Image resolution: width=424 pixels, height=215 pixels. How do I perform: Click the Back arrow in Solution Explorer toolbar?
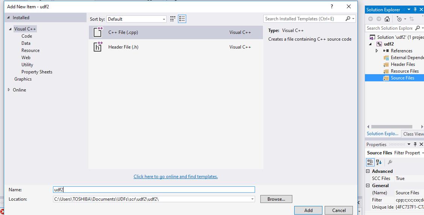(371, 19)
